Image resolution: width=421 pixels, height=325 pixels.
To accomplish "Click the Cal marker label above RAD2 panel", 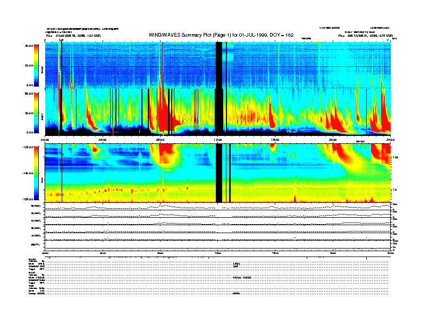I will (x=61, y=40).
